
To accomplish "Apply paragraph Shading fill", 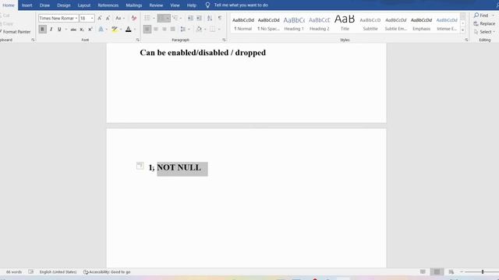I will 199,30.
